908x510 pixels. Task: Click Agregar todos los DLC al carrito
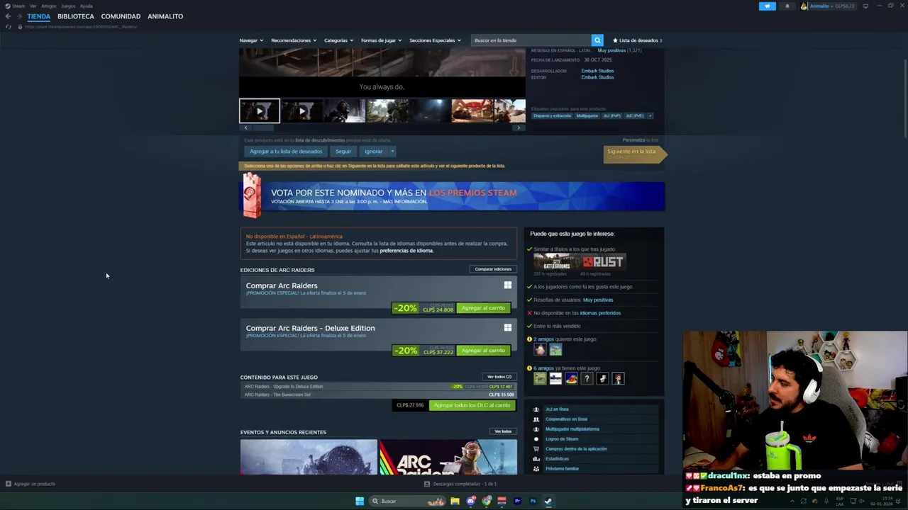coord(472,405)
